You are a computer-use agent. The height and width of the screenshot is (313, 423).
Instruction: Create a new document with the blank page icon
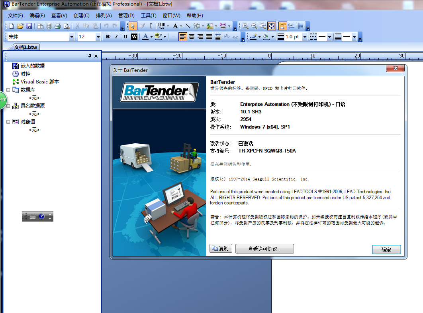11,26
